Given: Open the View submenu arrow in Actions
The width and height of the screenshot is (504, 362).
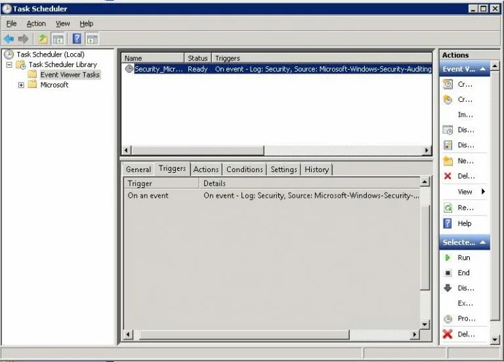Looking at the screenshot, I should [x=483, y=191].
